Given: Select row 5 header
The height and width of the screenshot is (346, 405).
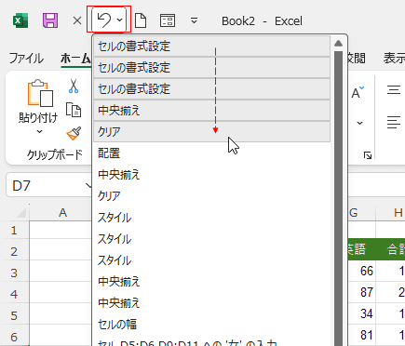Looking at the screenshot, I should tap(14, 315).
